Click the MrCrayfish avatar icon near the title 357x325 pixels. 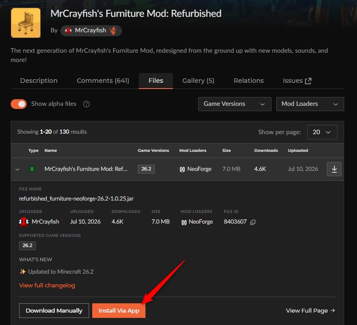pyautogui.click(x=68, y=31)
